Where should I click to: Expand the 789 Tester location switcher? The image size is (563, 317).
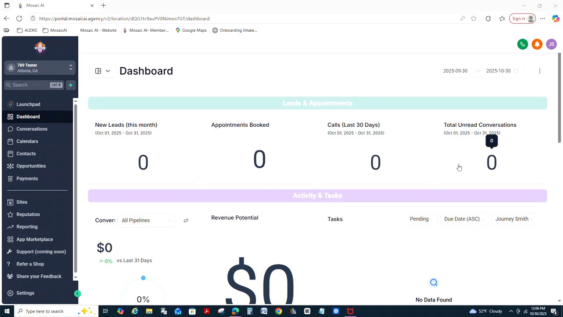click(40, 68)
